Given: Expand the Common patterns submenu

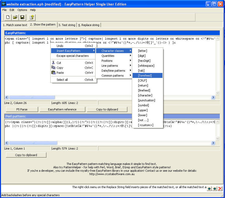Looking at the screenshot, I should point(114,76).
